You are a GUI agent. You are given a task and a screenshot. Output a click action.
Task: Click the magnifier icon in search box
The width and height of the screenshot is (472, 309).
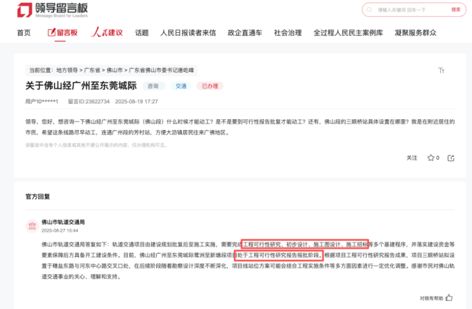tap(371, 10)
